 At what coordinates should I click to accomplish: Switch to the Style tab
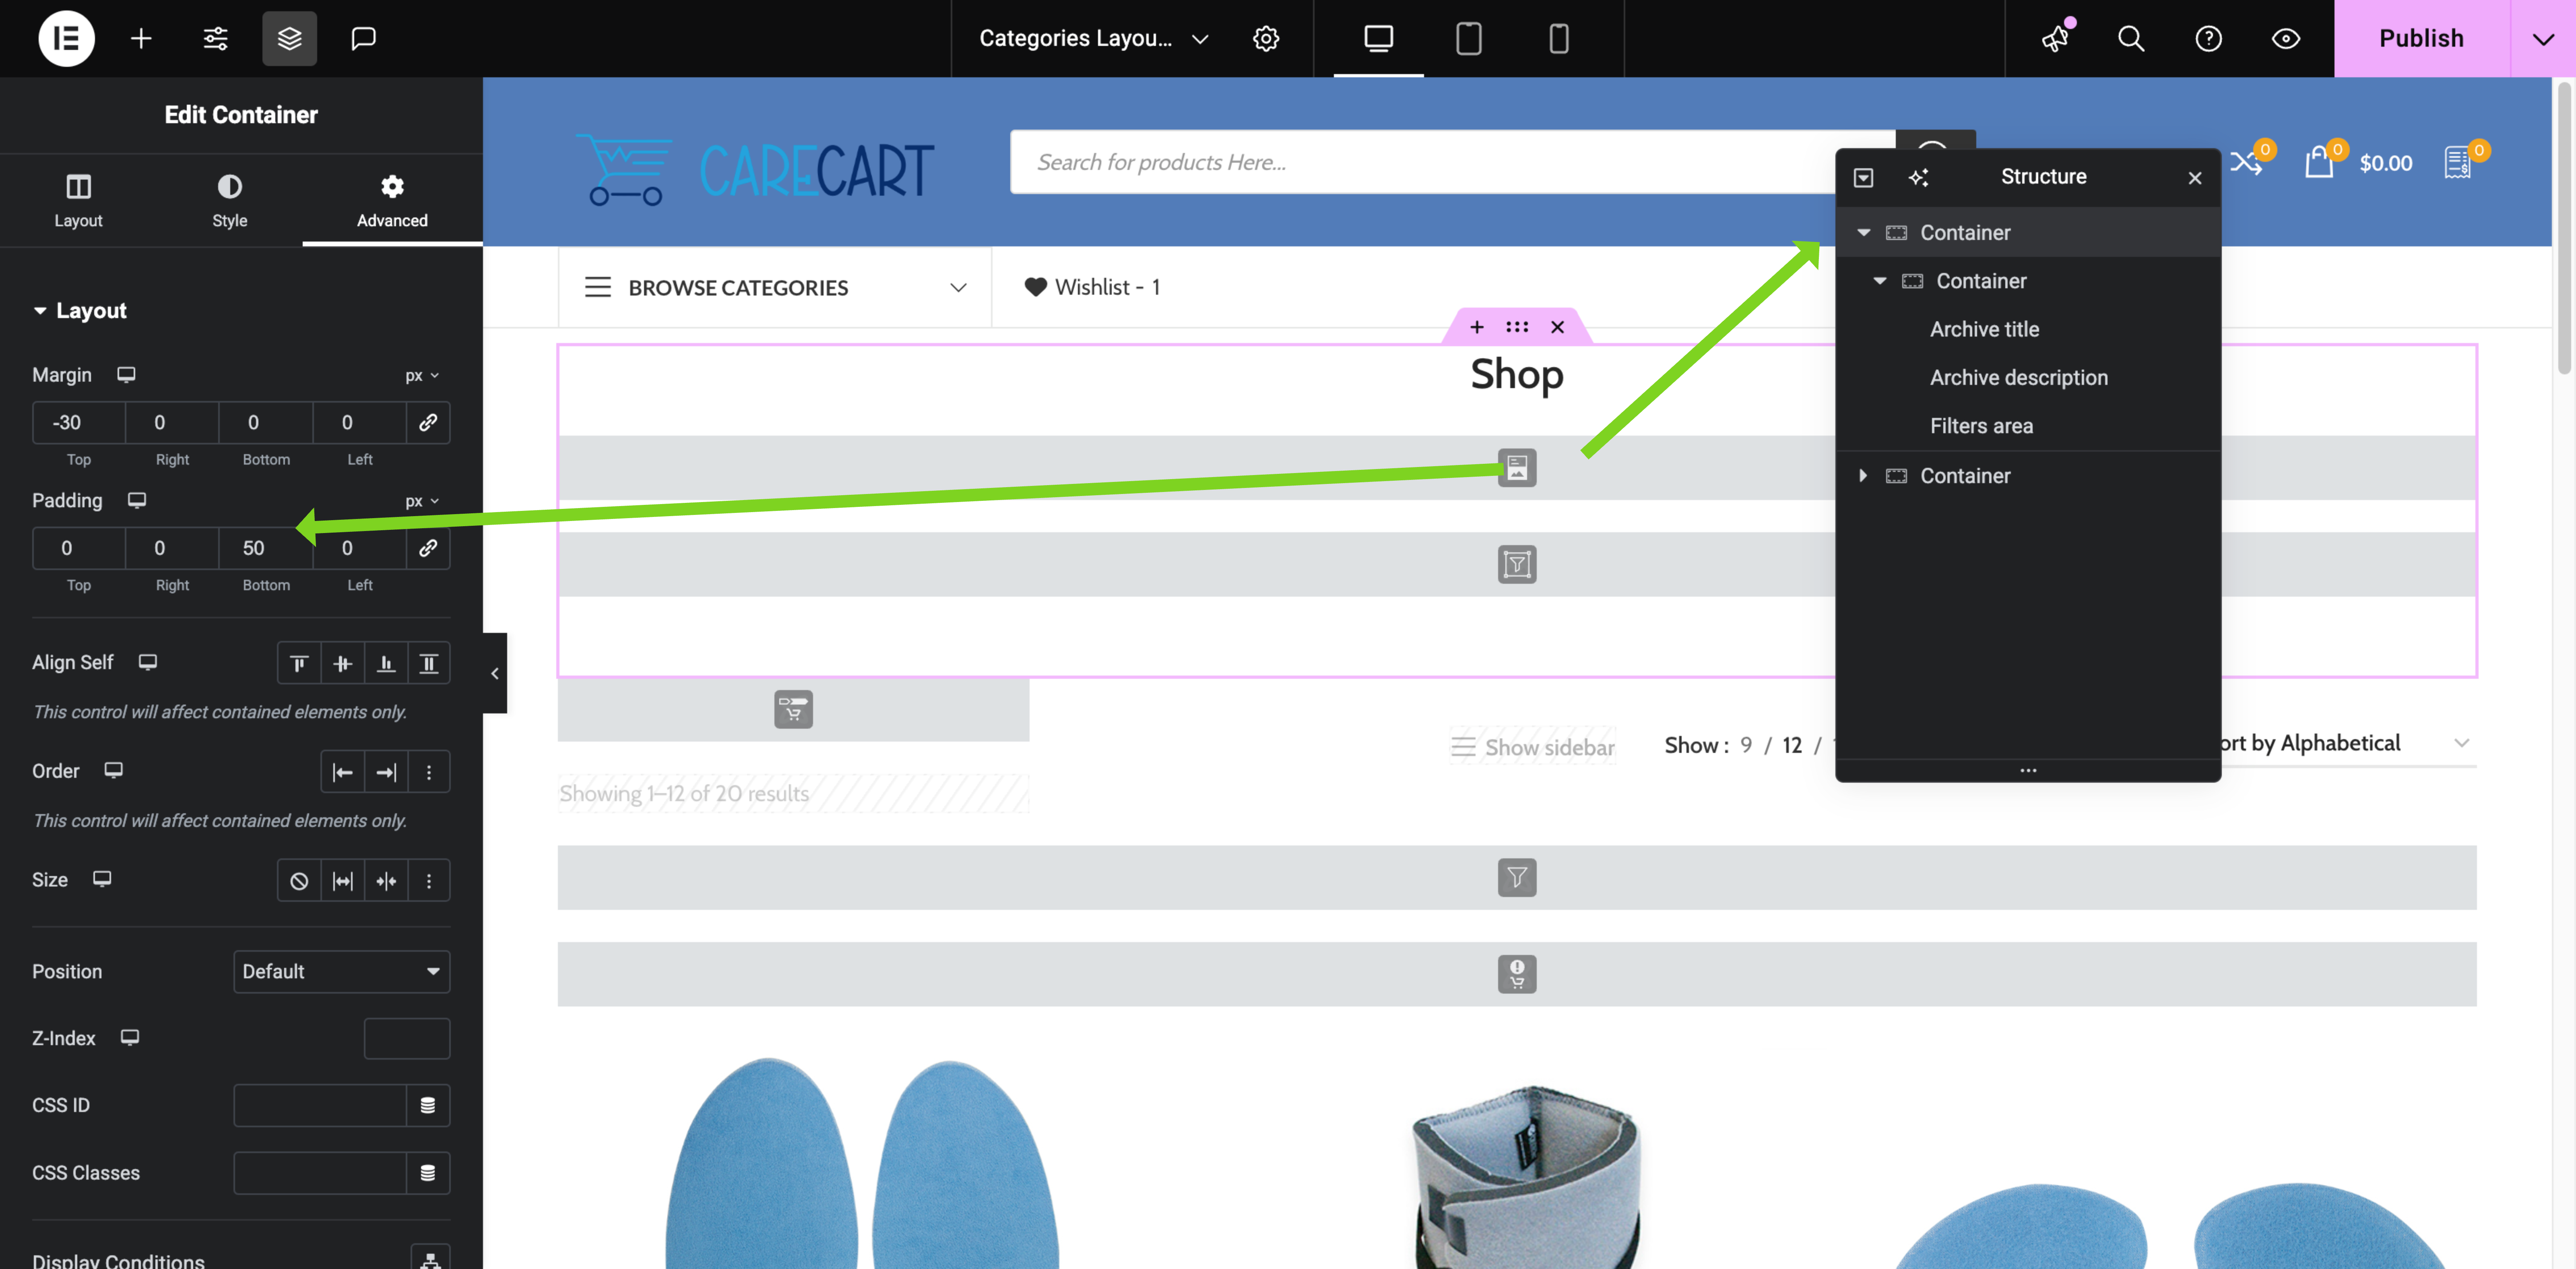[229, 200]
